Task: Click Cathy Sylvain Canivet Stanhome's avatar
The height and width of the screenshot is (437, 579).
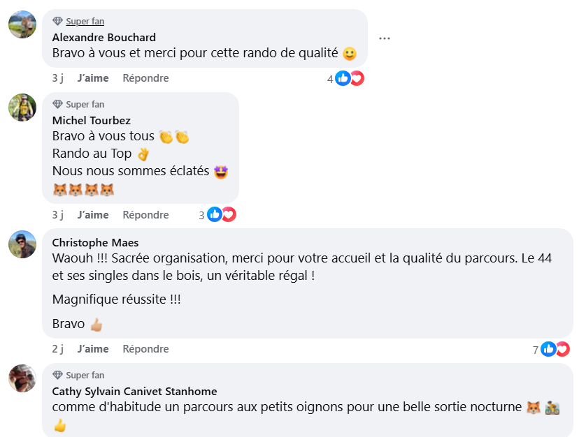Action: click(22, 378)
